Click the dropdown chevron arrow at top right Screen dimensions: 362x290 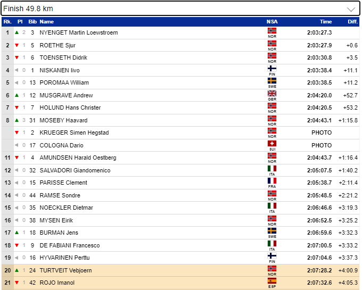(351, 9)
